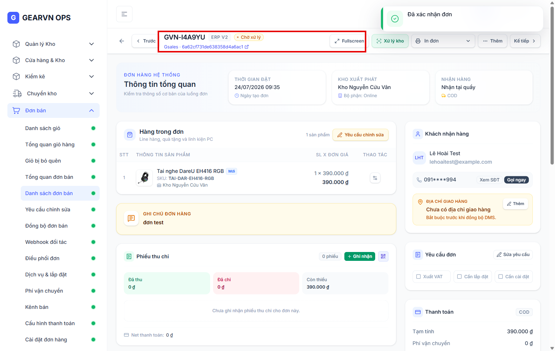Image resolution: width=555 pixels, height=351 pixels.
Task: Open the external link icon after Gsales ID
Action: point(247,47)
